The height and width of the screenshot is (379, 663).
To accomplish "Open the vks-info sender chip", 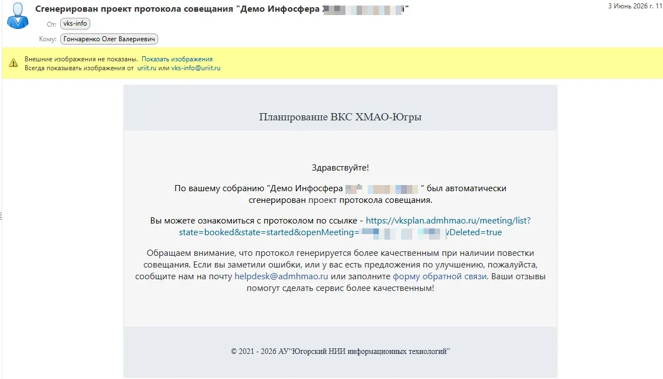I will coord(75,23).
